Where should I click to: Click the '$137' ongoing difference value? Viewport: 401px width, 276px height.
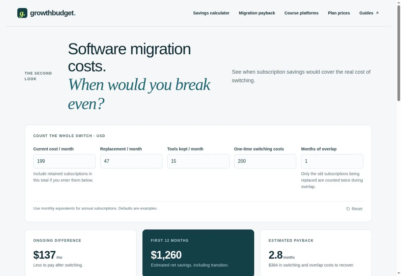tap(44, 255)
